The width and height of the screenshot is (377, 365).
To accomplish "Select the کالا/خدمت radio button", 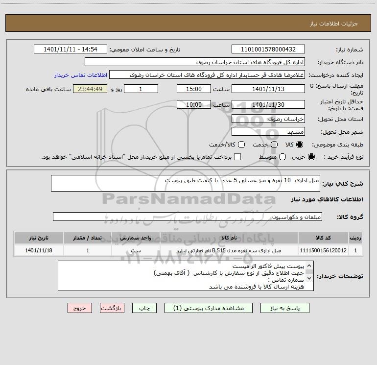I will coord(241,145).
